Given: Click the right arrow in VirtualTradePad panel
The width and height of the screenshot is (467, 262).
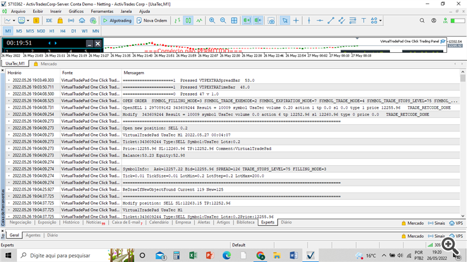Looking at the screenshot, I should (x=55, y=43).
